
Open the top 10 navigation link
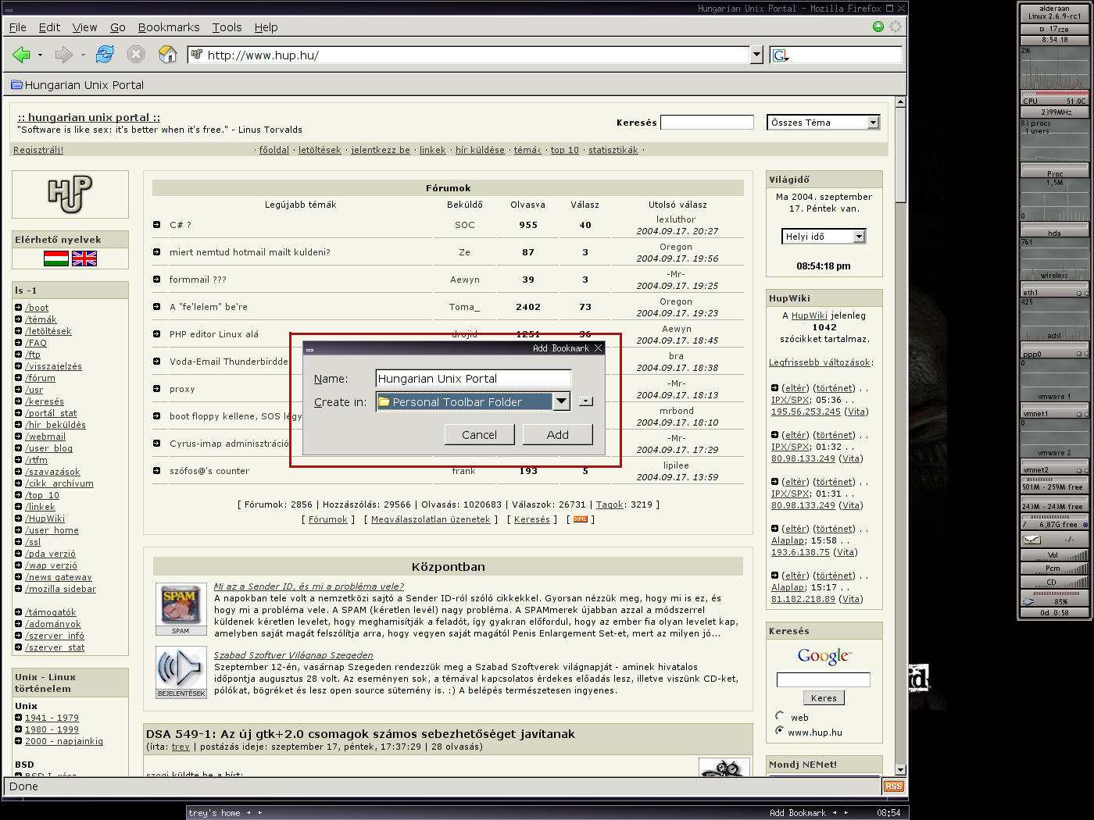565,150
